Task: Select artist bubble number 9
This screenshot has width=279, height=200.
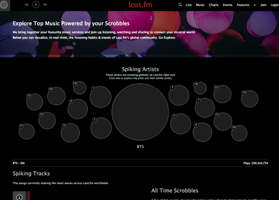Action: pyautogui.click(x=70, y=133)
